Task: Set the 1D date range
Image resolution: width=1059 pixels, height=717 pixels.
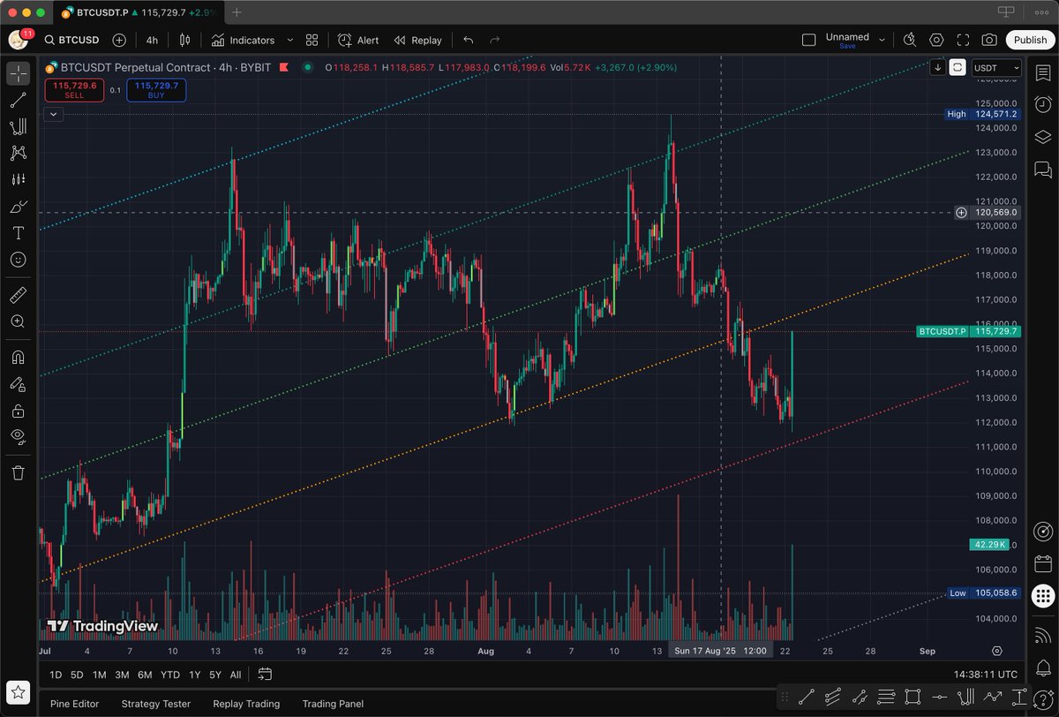Action: pyautogui.click(x=56, y=675)
